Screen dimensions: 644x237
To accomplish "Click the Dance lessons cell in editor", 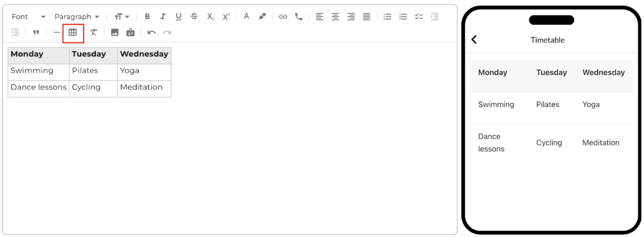I will (38, 87).
